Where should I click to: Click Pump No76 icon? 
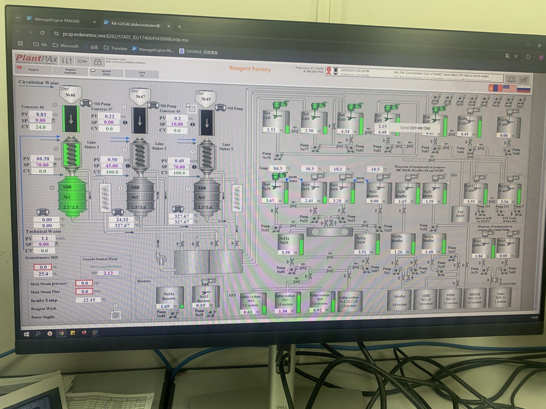coord(278,156)
